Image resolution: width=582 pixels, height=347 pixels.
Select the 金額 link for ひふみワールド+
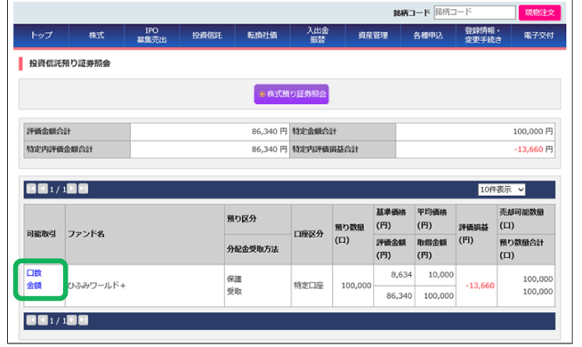click(34, 286)
